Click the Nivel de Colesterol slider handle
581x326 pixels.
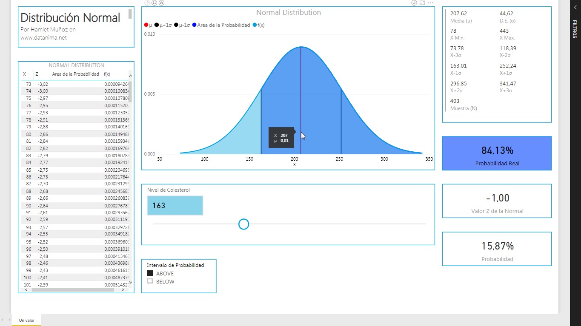[x=243, y=224]
